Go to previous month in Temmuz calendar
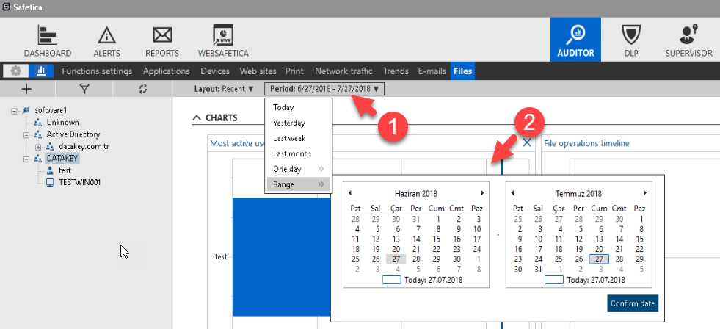720x329 pixels. tap(512, 193)
